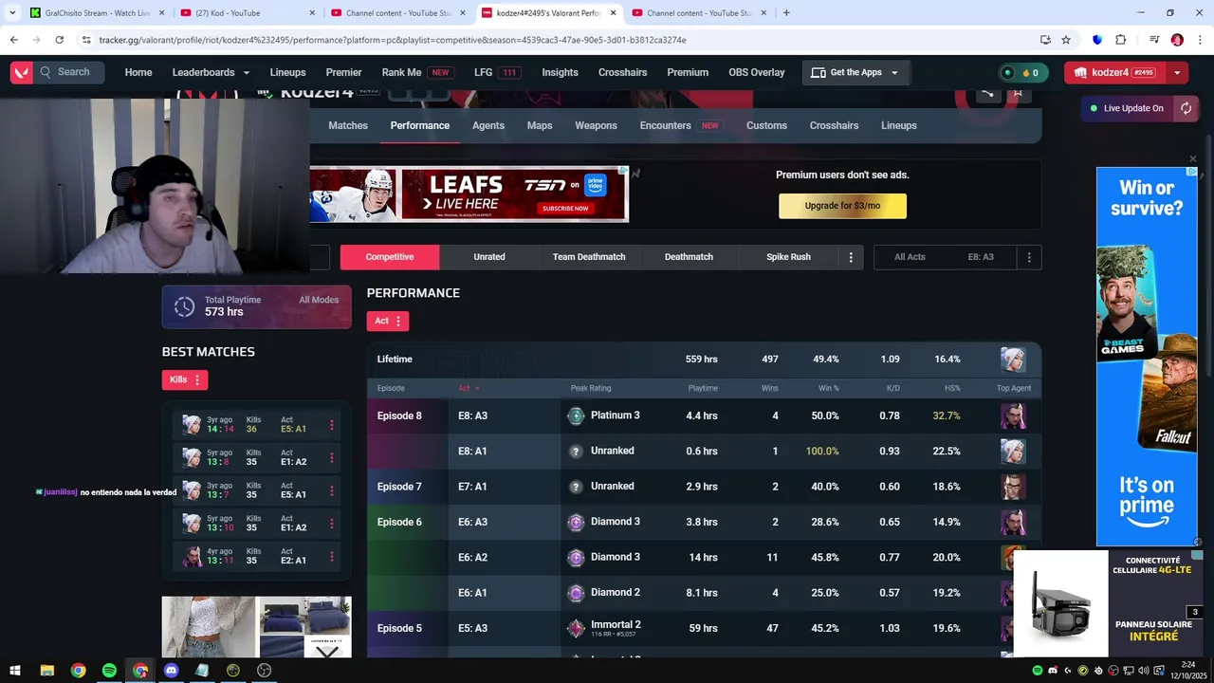
Task: Click the Tracker Network red logo icon
Action: pyautogui.click(x=21, y=72)
